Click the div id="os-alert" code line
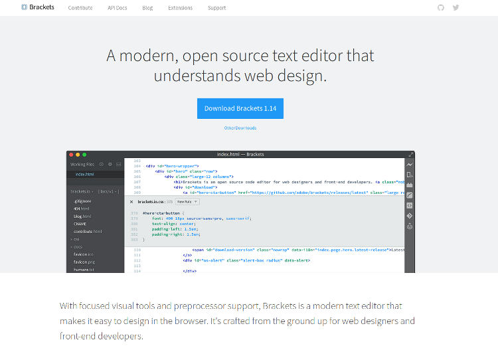 246,260
